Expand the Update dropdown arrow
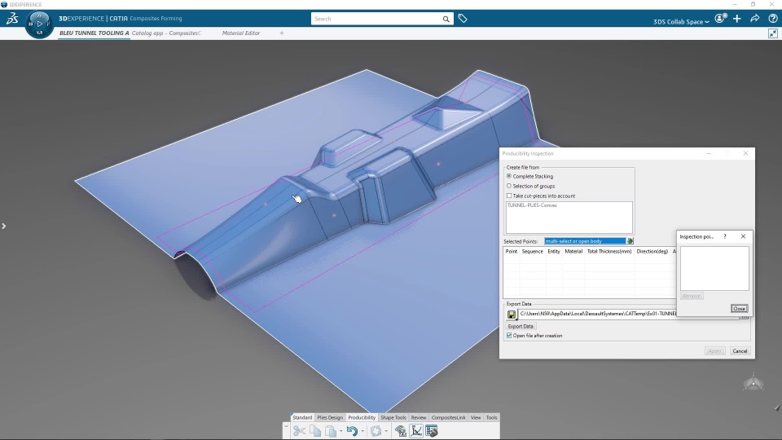782x440 pixels. click(x=386, y=431)
